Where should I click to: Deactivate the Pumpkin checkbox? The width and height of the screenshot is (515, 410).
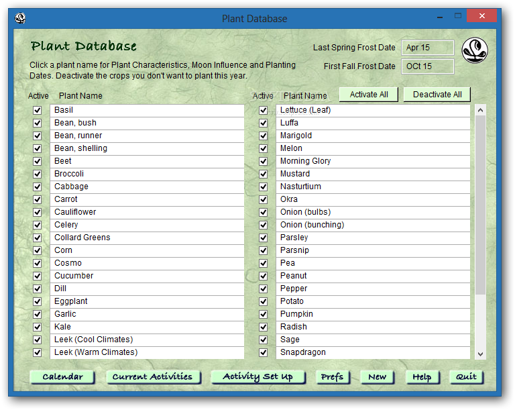tap(263, 314)
